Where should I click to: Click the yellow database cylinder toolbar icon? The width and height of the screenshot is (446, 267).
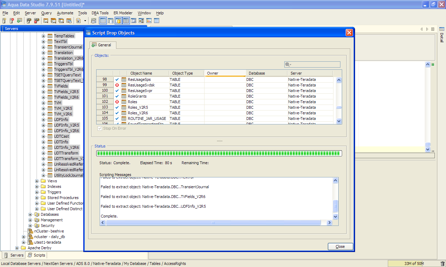tap(118, 21)
